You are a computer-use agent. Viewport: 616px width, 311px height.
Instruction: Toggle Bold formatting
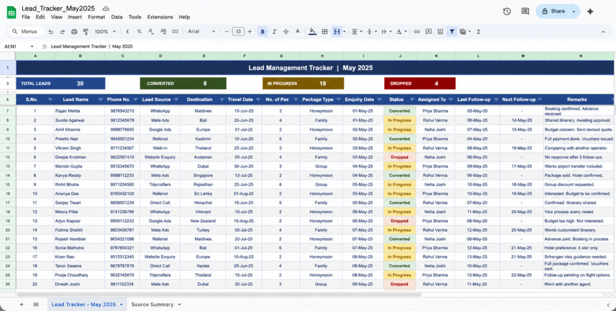click(262, 32)
